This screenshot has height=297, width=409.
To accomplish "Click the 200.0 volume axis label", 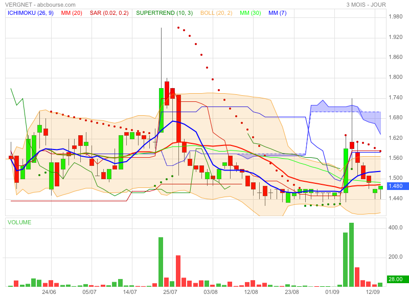I will [395, 257].
